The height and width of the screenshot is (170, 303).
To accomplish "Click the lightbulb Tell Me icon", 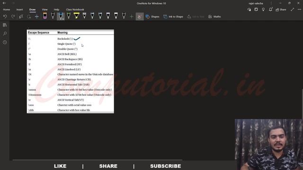I will pos(263,9).
